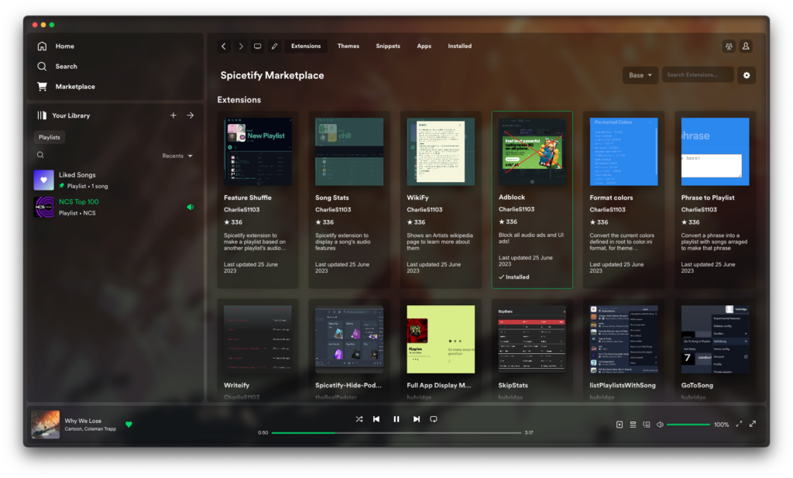Create new playlist with plus icon
The image size is (793, 478).
point(173,115)
